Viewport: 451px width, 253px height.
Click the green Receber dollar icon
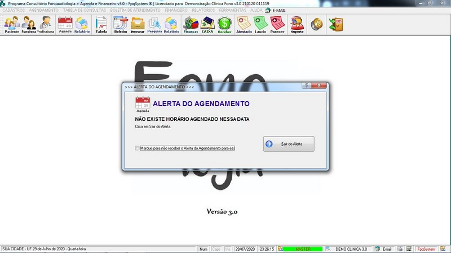point(224,25)
